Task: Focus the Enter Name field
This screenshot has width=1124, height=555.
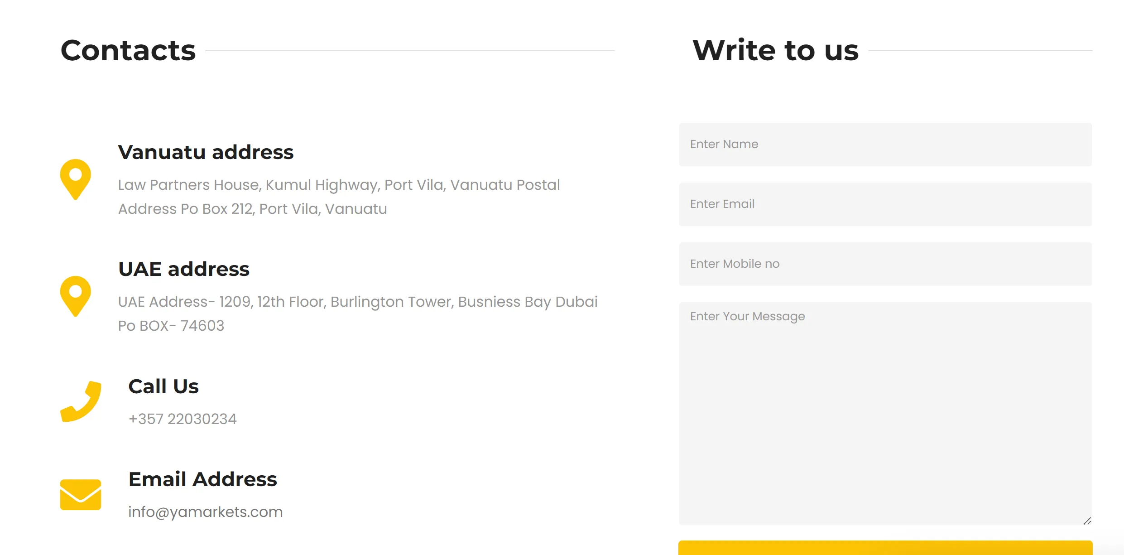Action: (x=885, y=144)
